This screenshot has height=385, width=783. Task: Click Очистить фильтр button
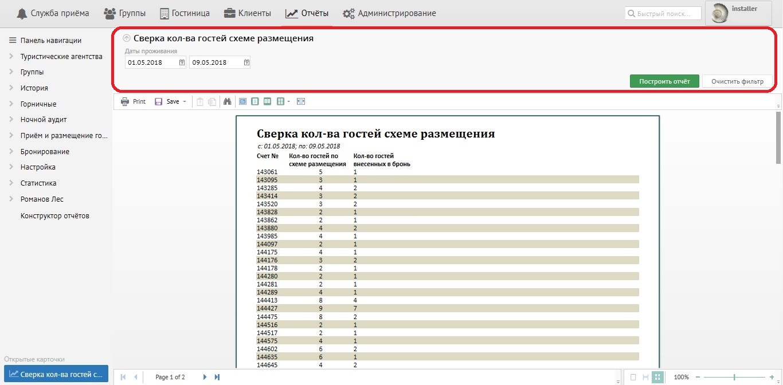pos(737,81)
